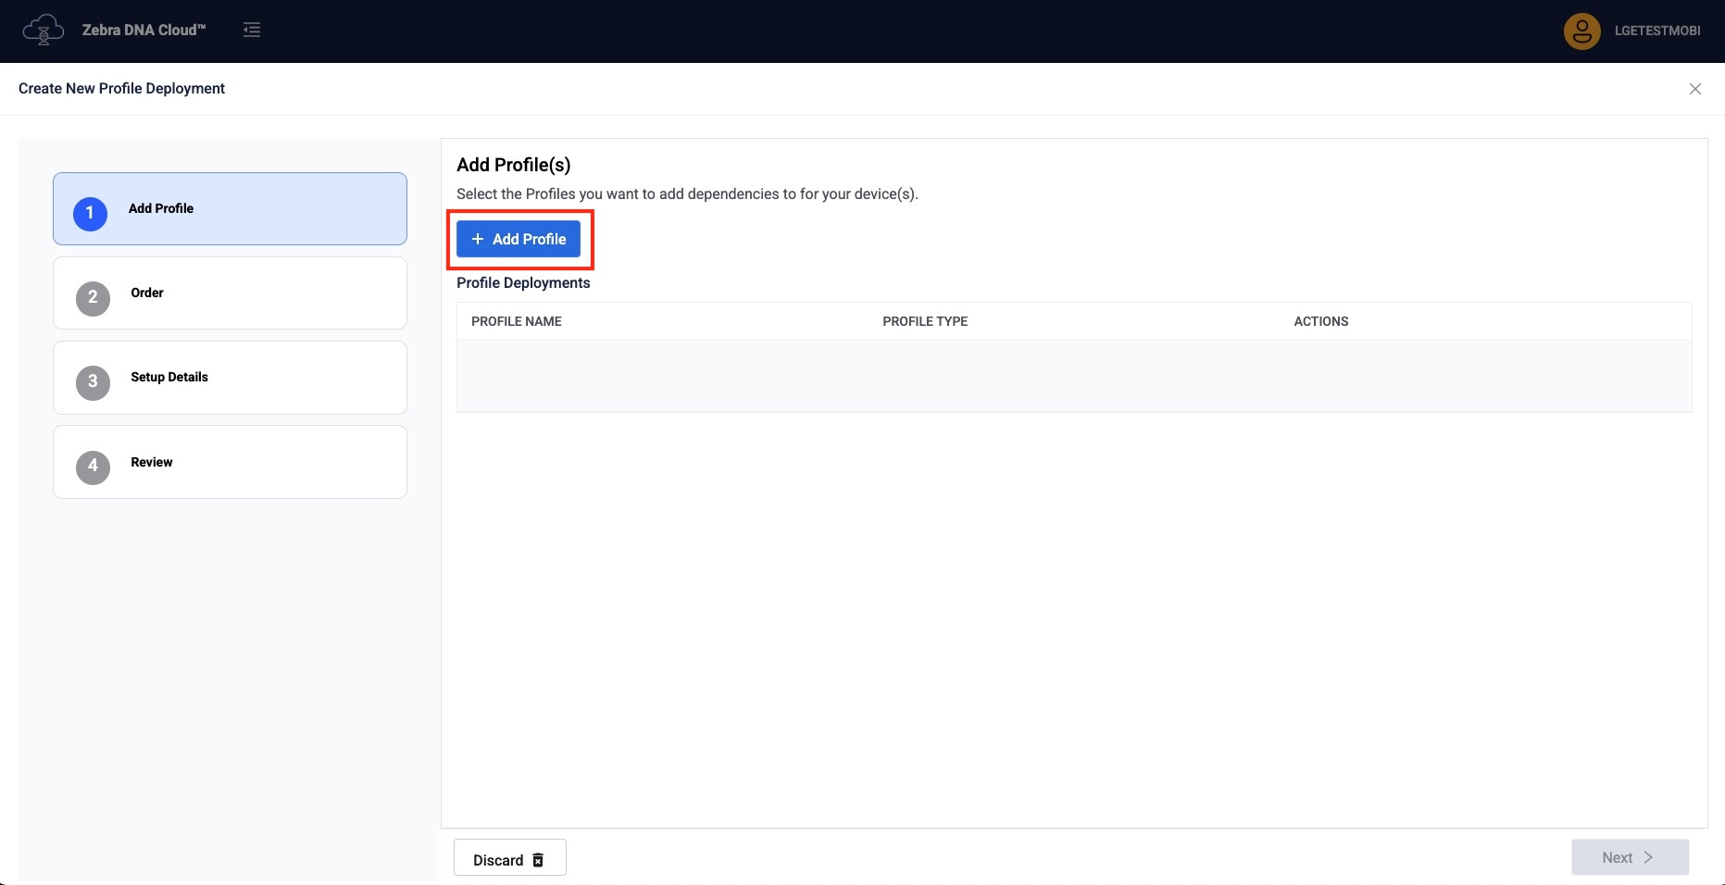The image size is (1725, 885).
Task: Select the step 2 numbered circle
Action: (x=93, y=297)
